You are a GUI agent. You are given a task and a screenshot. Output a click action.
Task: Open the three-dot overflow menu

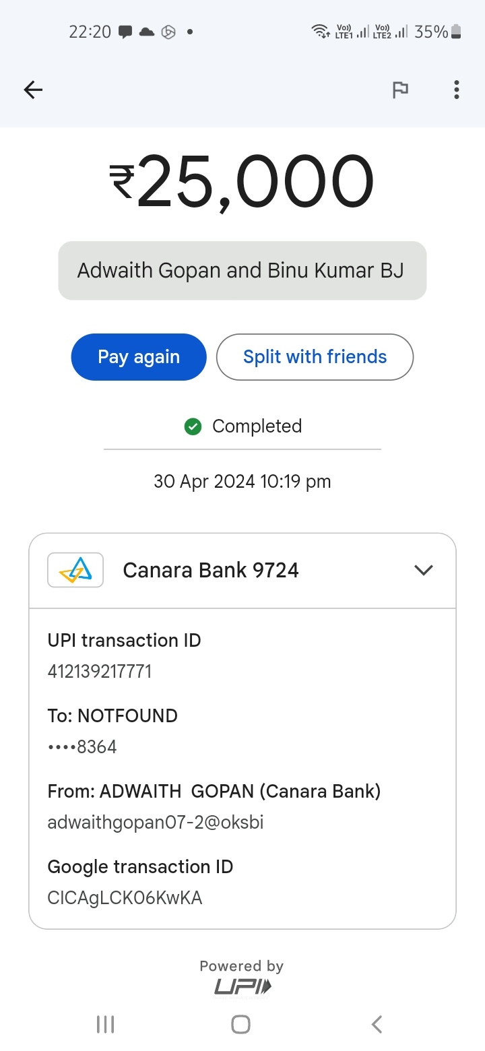(x=457, y=90)
